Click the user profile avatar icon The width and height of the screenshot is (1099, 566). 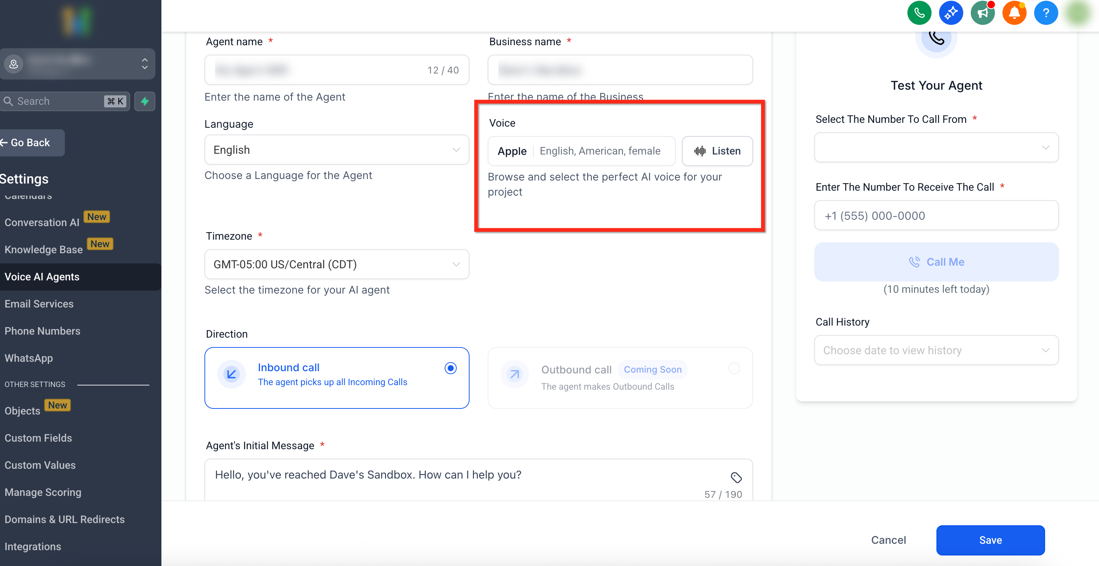click(1078, 13)
